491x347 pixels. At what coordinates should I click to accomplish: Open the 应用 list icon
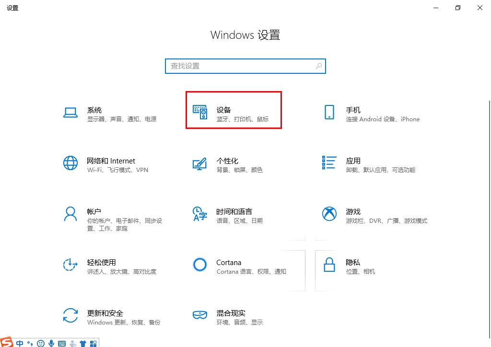tap(329, 162)
